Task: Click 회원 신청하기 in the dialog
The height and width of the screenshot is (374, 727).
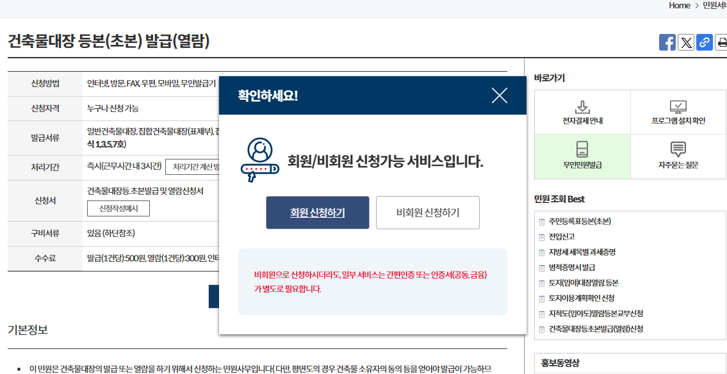Action: pyautogui.click(x=317, y=213)
